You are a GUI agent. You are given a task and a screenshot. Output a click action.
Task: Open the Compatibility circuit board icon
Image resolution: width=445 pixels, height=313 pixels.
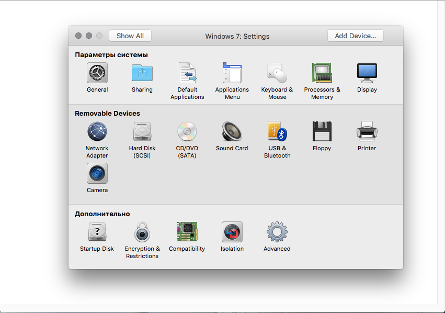[187, 232]
